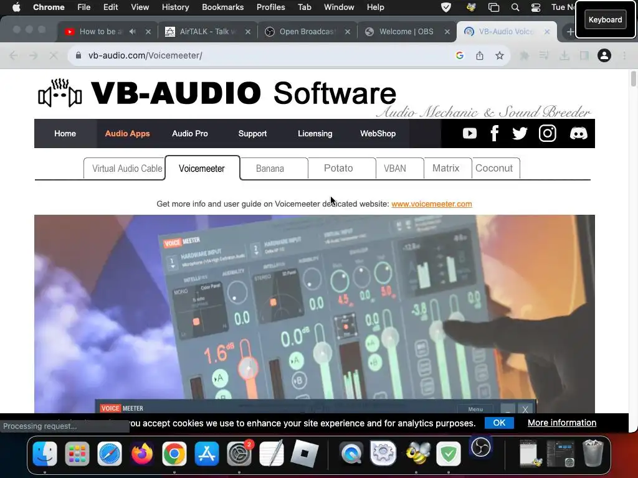This screenshot has width=638, height=478.
Task: Click the Voicemeeter promo video image
Action: [x=315, y=314]
